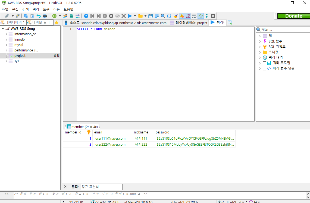
Task: Open the 도움말 menu
Action: [x=68, y=9]
